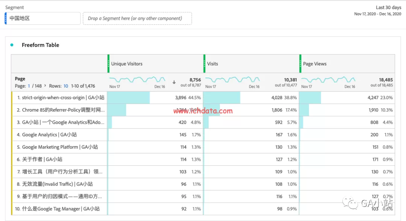Click the Unique Visitors sparkline chart
Screen dimensions: 406x221
pyautogui.click(x=137, y=80)
